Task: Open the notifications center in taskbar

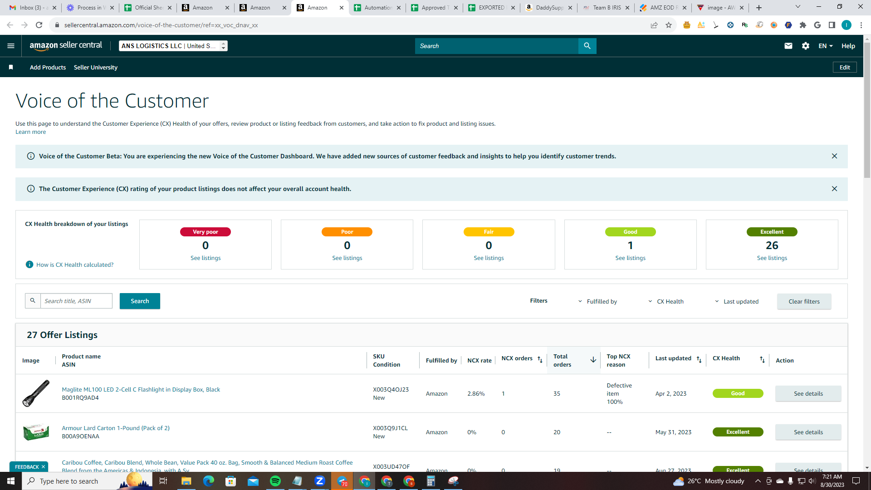Action: coord(856,481)
